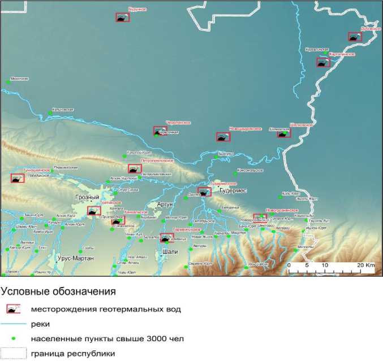Click the Каргалинское geothermal deposit marker
383x361 pixels.
pyautogui.click(x=324, y=63)
